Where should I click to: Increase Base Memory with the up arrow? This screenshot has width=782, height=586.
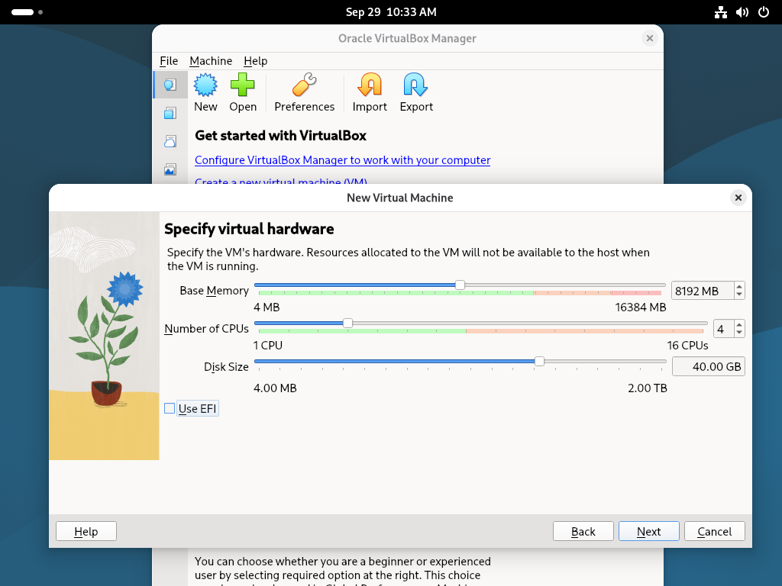click(738, 287)
